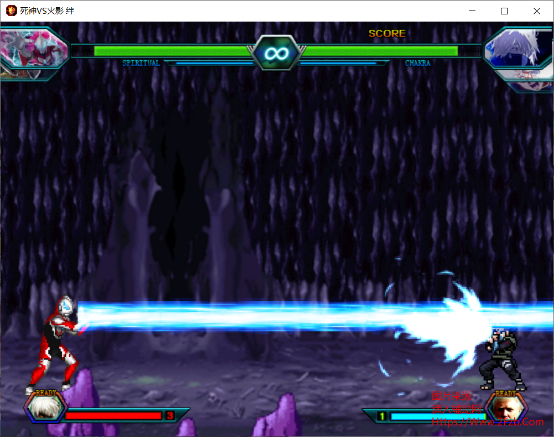Viewport: 554px width, 437px height.
Task: Click player one Ultraman portrait
Action: pos(34,48)
